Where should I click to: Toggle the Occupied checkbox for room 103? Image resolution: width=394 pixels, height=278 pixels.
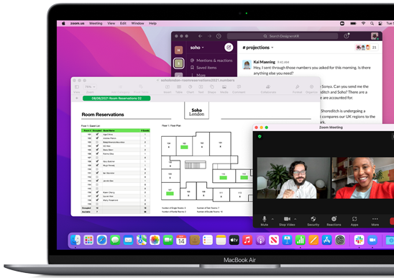[97, 142]
